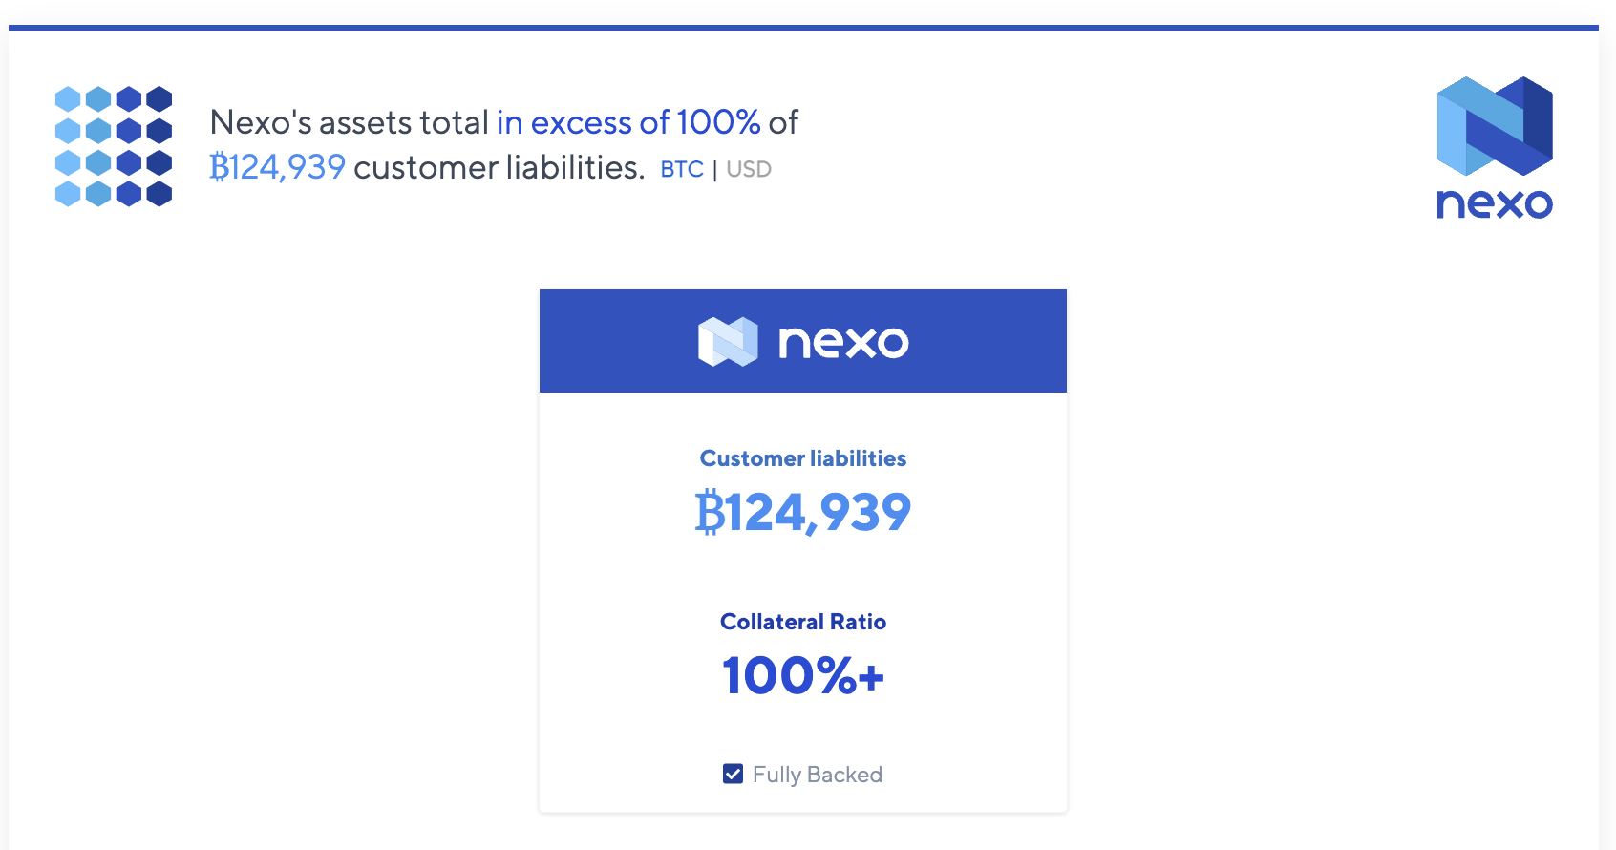Select the BTC currency option
The image size is (1616, 850).
(x=682, y=169)
